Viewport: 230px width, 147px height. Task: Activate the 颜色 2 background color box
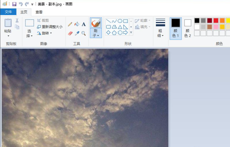pos(187,28)
